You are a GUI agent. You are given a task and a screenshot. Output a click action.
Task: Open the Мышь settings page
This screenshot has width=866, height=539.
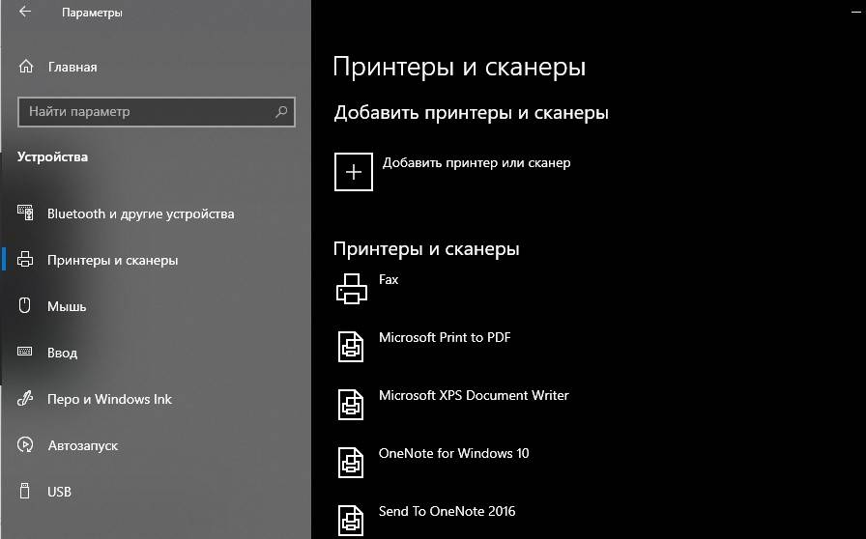[67, 306]
